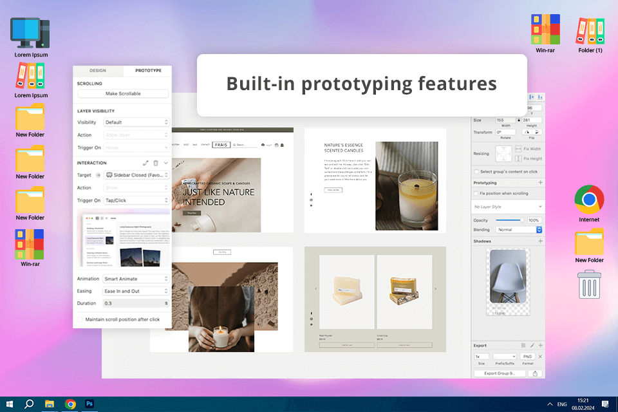Remove the PNG export row with X

pos(540,357)
